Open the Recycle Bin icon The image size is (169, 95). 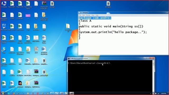click(4, 27)
